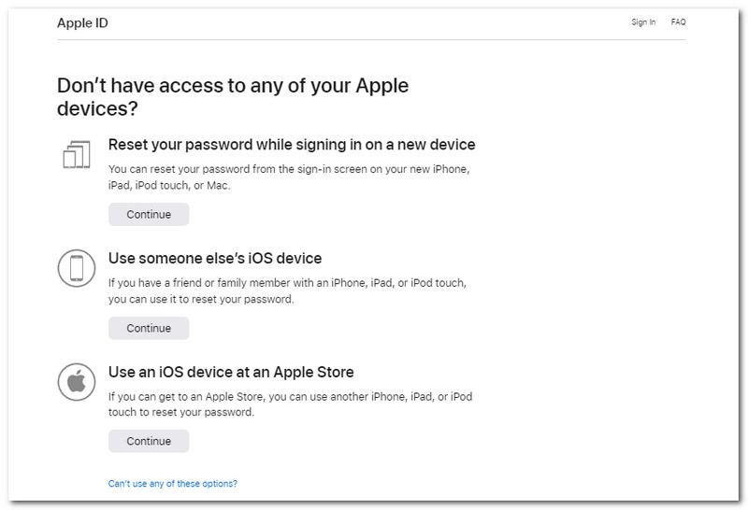This screenshot has height=510, width=748.
Task: Click "Can't use any of these options?" link
Action: [x=173, y=483]
